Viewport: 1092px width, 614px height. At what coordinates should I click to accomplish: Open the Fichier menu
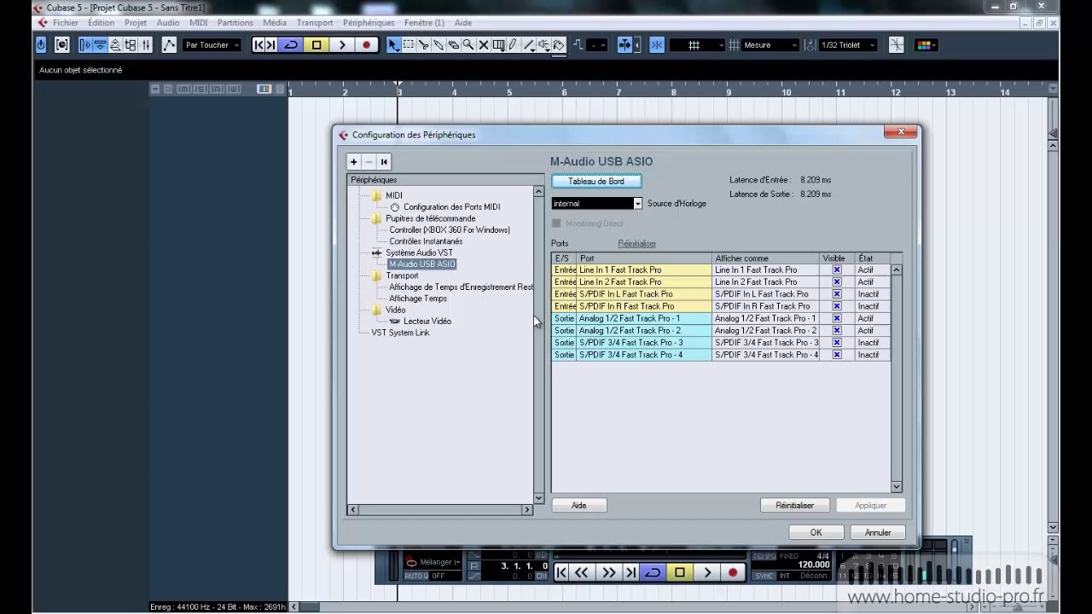pos(66,23)
